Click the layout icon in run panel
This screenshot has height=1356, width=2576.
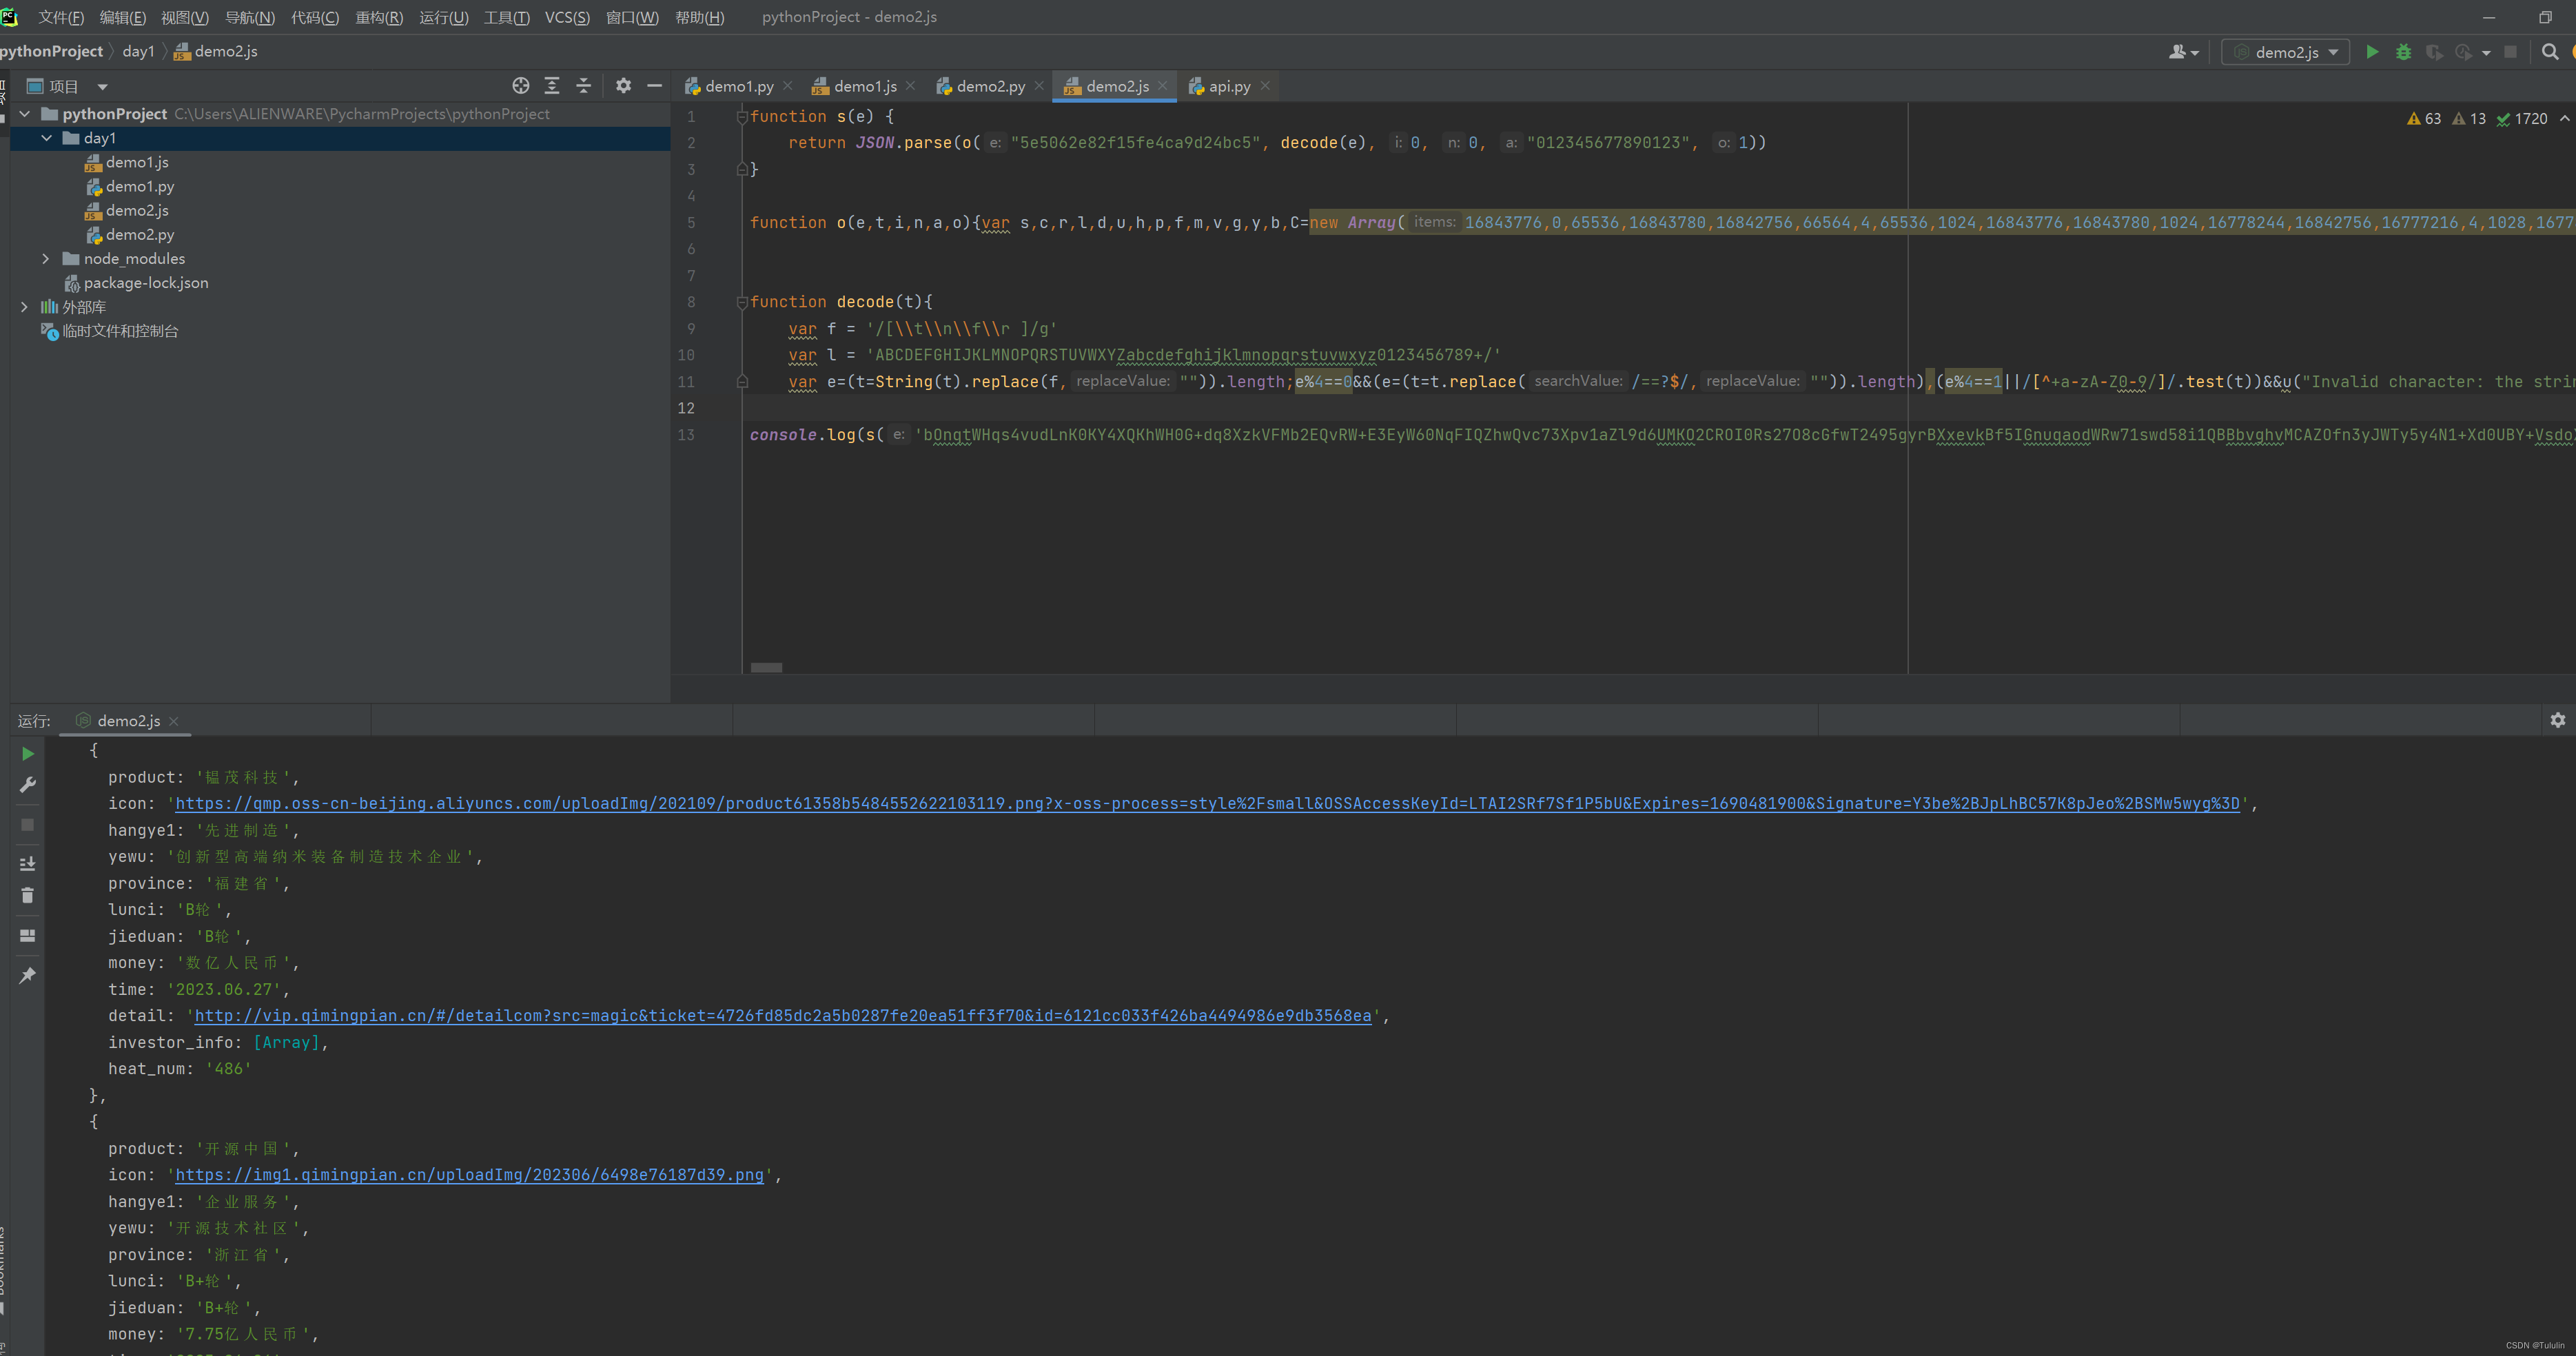28,936
